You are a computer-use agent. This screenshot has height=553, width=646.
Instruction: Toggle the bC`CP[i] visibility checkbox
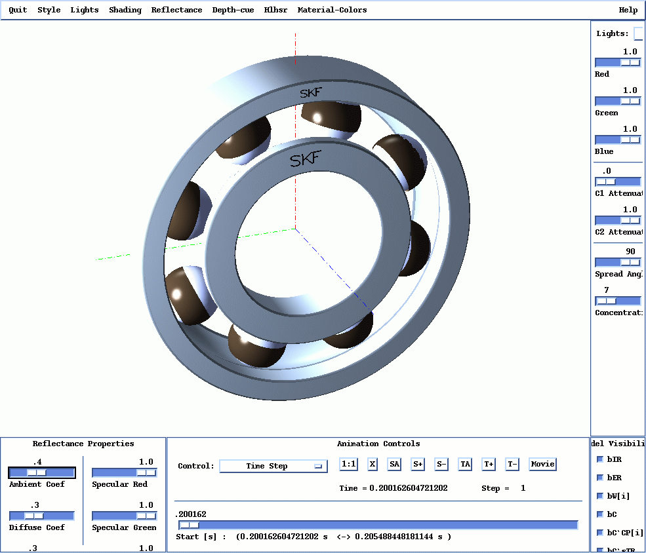[600, 533]
